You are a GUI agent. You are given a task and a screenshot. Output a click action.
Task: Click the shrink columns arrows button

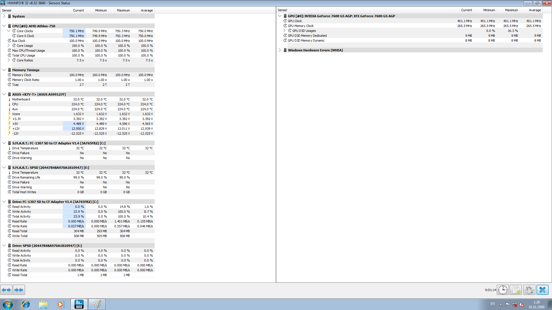click(x=19, y=290)
